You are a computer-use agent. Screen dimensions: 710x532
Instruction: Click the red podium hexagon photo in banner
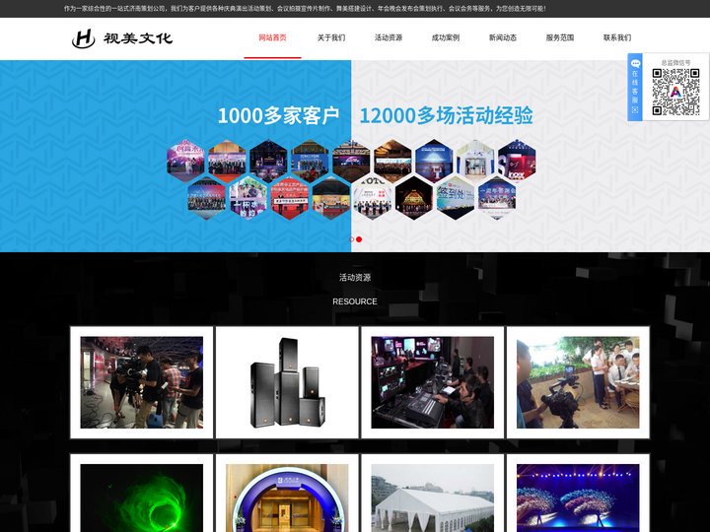(290, 198)
